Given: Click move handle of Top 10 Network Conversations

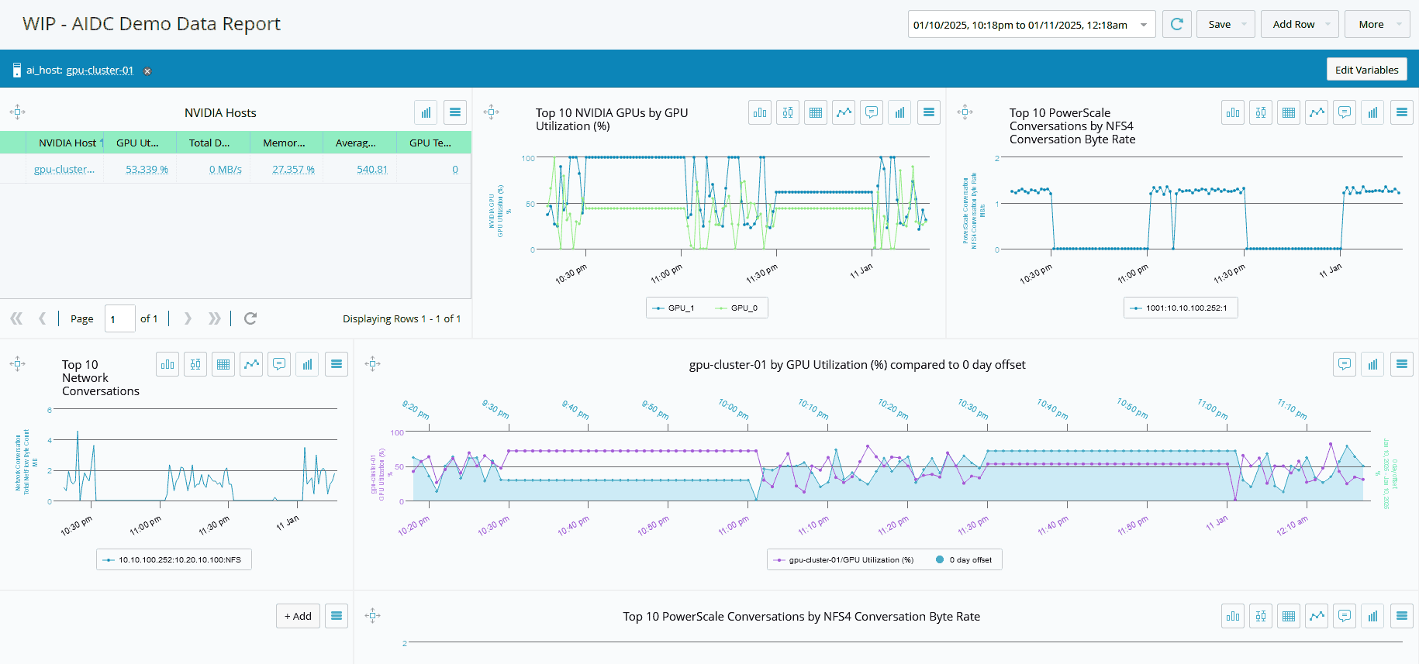Looking at the screenshot, I should [x=18, y=364].
